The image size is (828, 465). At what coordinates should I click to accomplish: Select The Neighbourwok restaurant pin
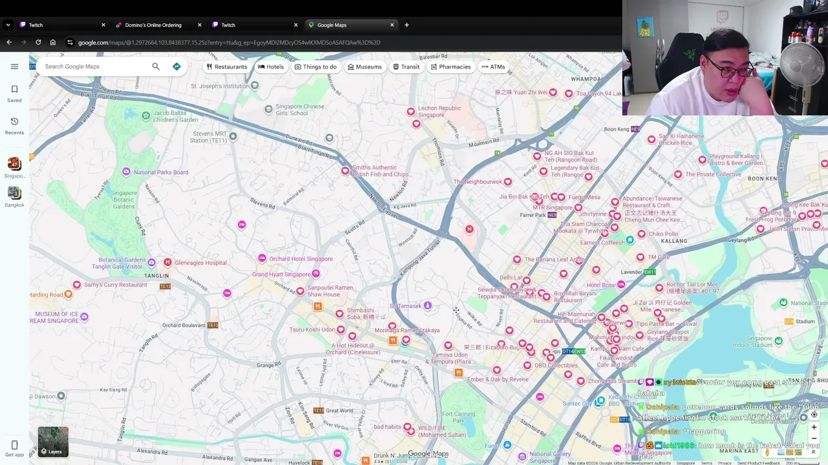coord(508,181)
